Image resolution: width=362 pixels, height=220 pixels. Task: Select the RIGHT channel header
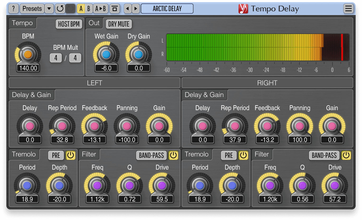point(267,83)
